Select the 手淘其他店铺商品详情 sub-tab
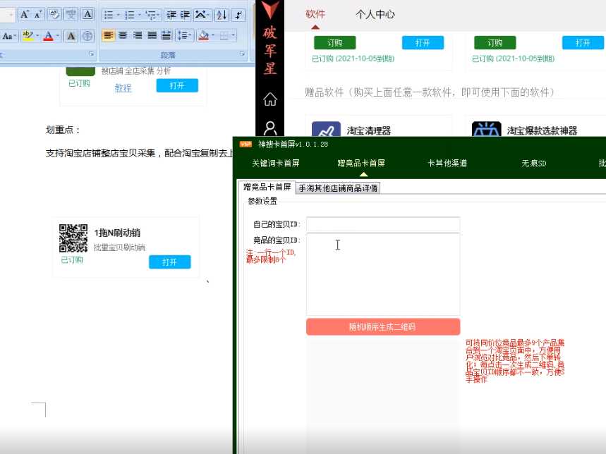 point(338,188)
